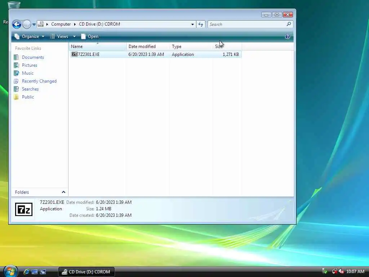This screenshot has height=277, width=369.
Task: Click the Application type cell
Action: point(183,54)
